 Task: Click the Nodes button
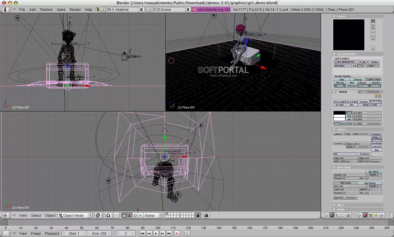(375, 62)
